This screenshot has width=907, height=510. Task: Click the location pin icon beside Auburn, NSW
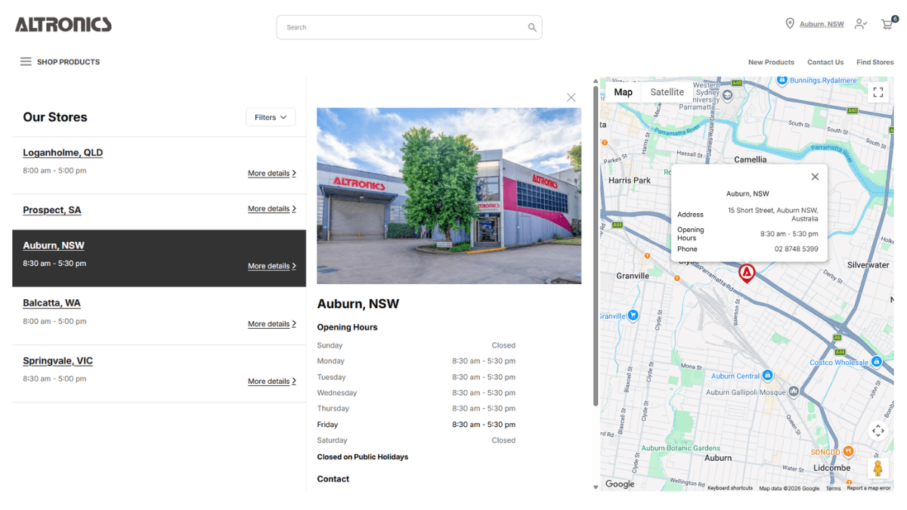790,24
